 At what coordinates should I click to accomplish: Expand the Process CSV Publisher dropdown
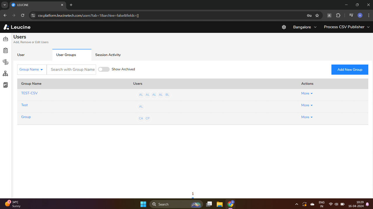click(347, 27)
